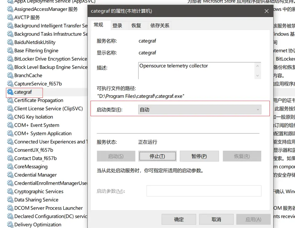Click the 暂停(P) pause button
This screenshot has height=228, width=295.
coord(199,156)
